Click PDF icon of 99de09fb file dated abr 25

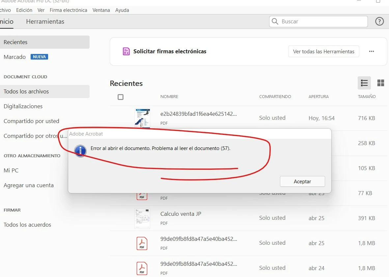[142, 243]
